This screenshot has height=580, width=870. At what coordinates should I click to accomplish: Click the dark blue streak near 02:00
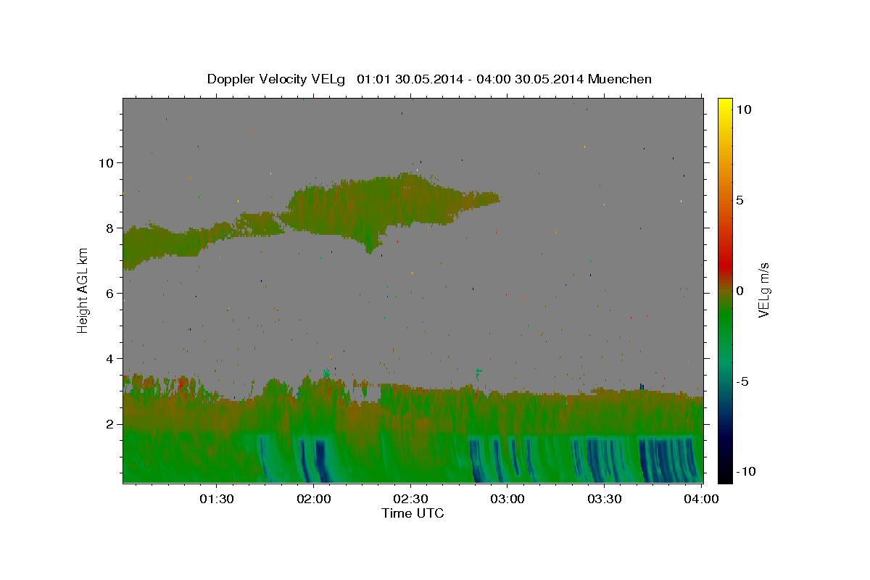(x=320, y=460)
